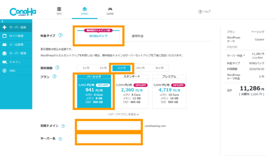Image resolution: width=277 pixels, height=156 pixels.
Task: Click the 初期ドメイン input field
Action: pos(109,126)
